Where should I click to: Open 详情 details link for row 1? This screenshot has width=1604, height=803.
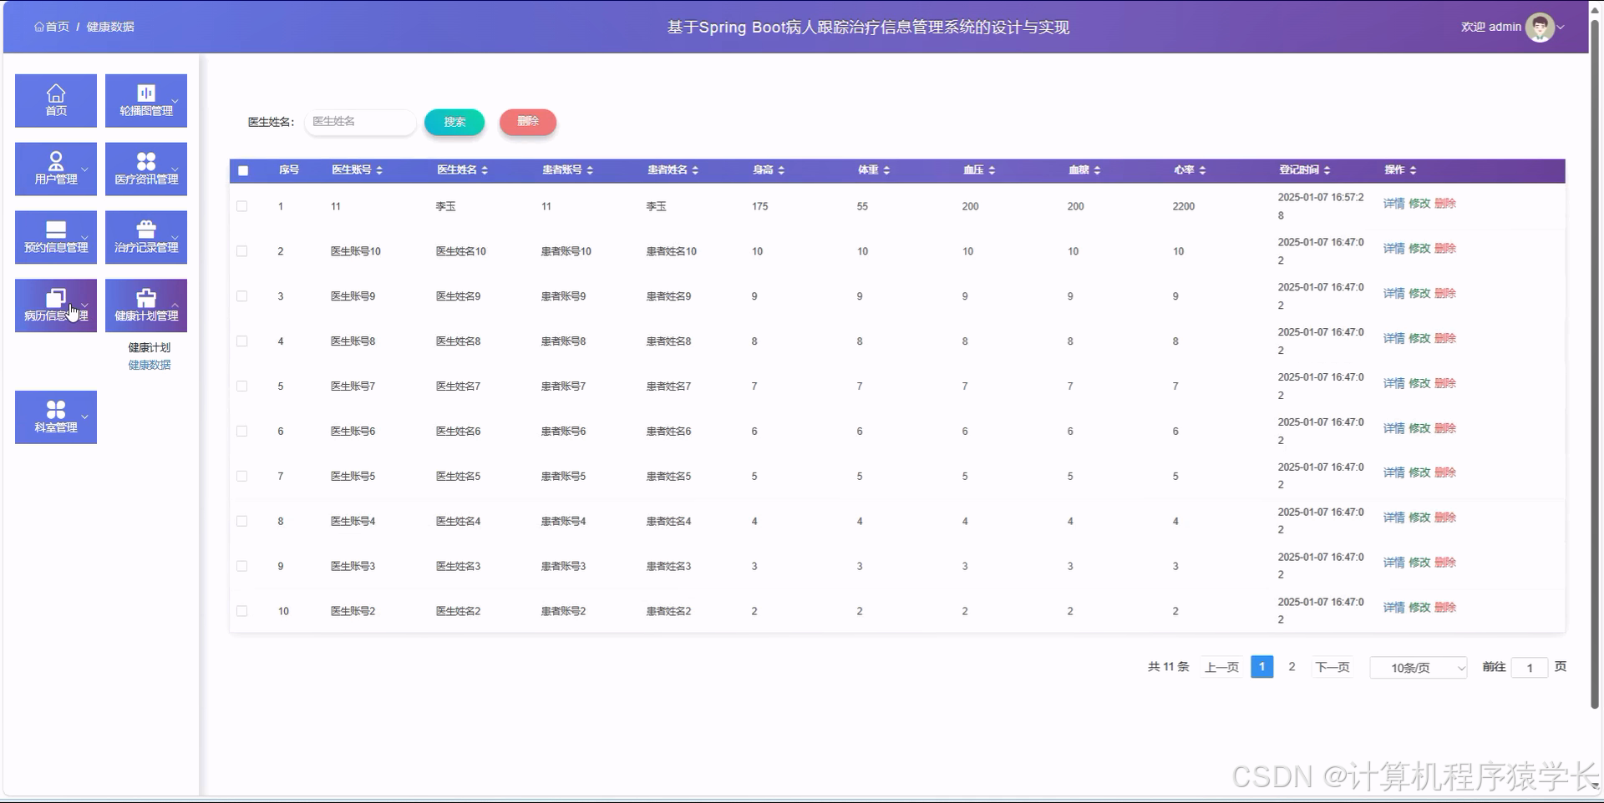click(1393, 203)
